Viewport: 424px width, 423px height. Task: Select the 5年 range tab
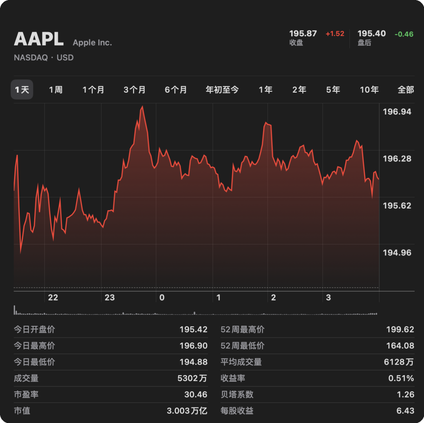pyautogui.click(x=333, y=90)
